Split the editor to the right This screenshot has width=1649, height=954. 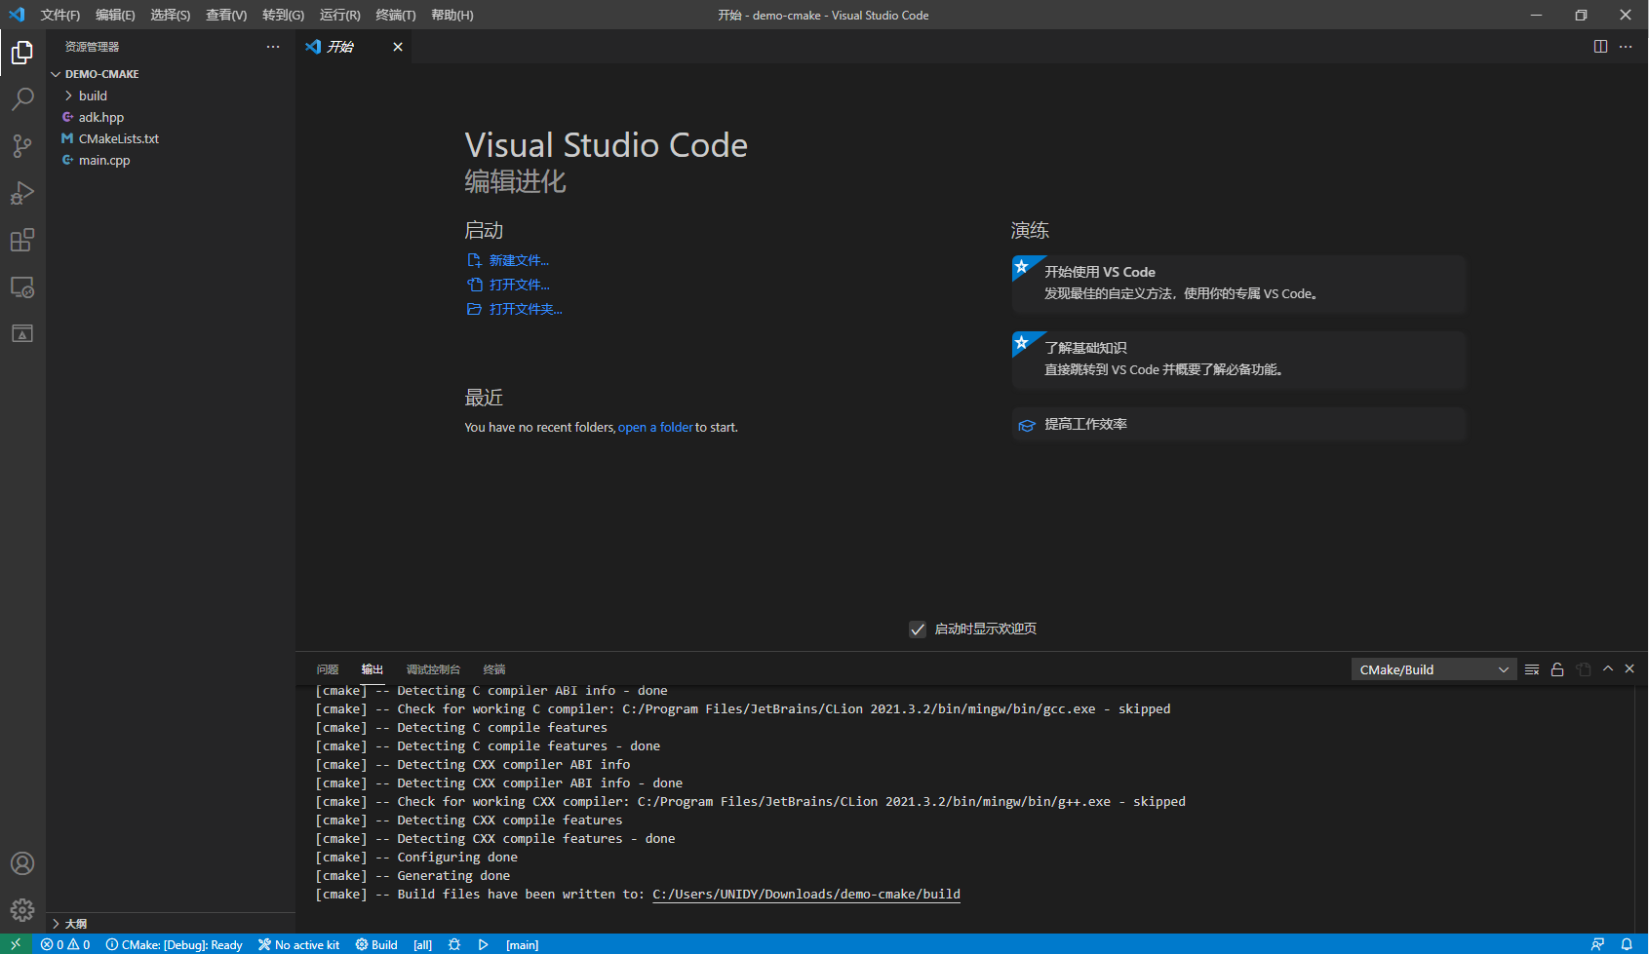pos(1600,47)
